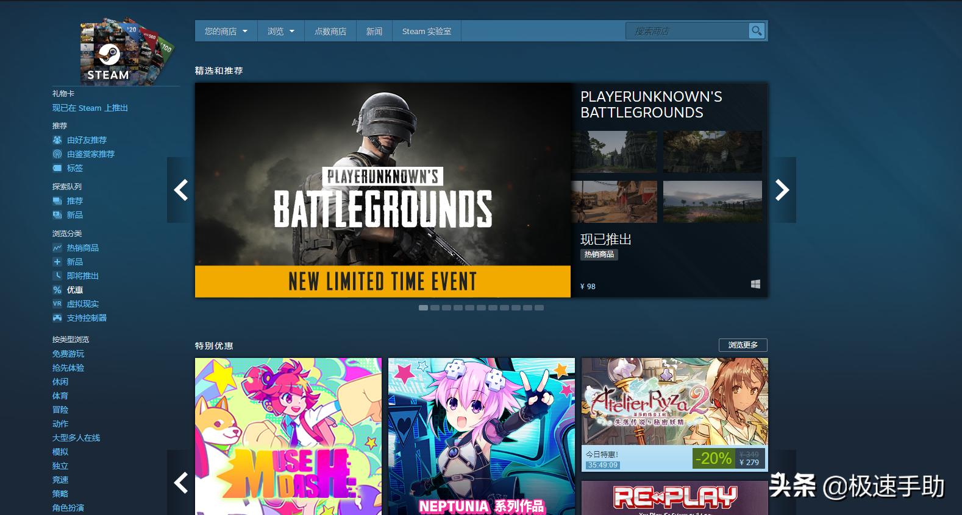Open the Atelier Ryza 2 deal thumbnail
The height and width of the screenshot is (515, 962).
click(674, 402)
